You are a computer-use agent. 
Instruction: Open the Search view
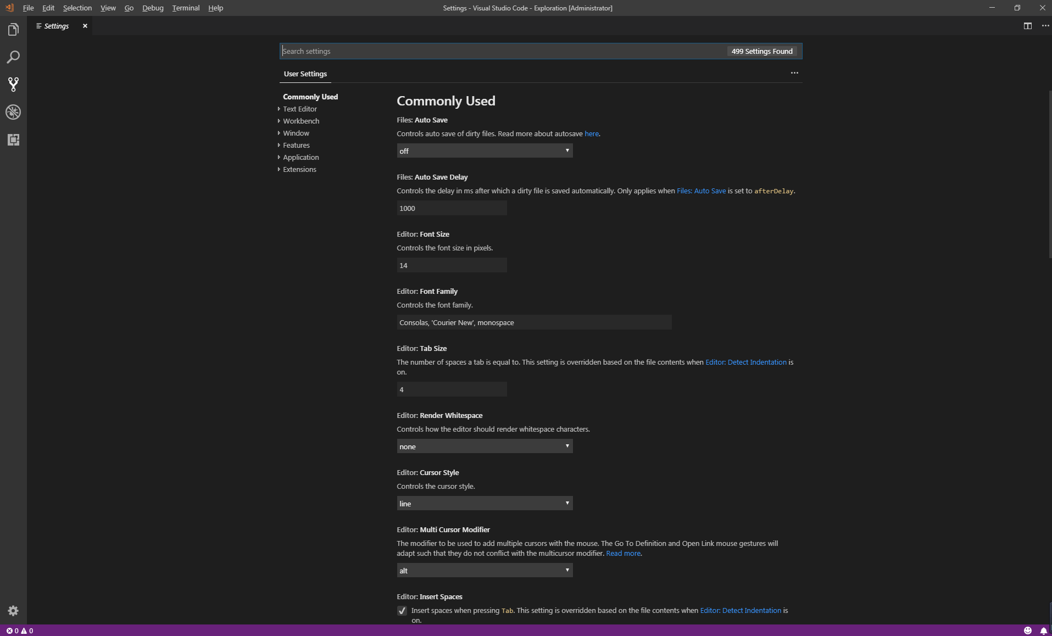[x=13, y=57]
